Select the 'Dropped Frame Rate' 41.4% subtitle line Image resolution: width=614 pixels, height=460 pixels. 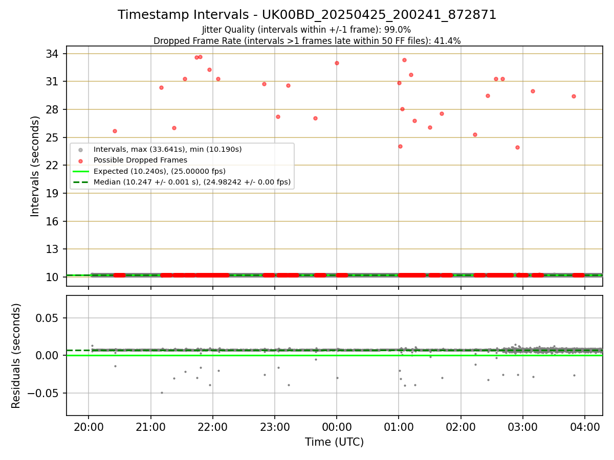pos(307,41)
